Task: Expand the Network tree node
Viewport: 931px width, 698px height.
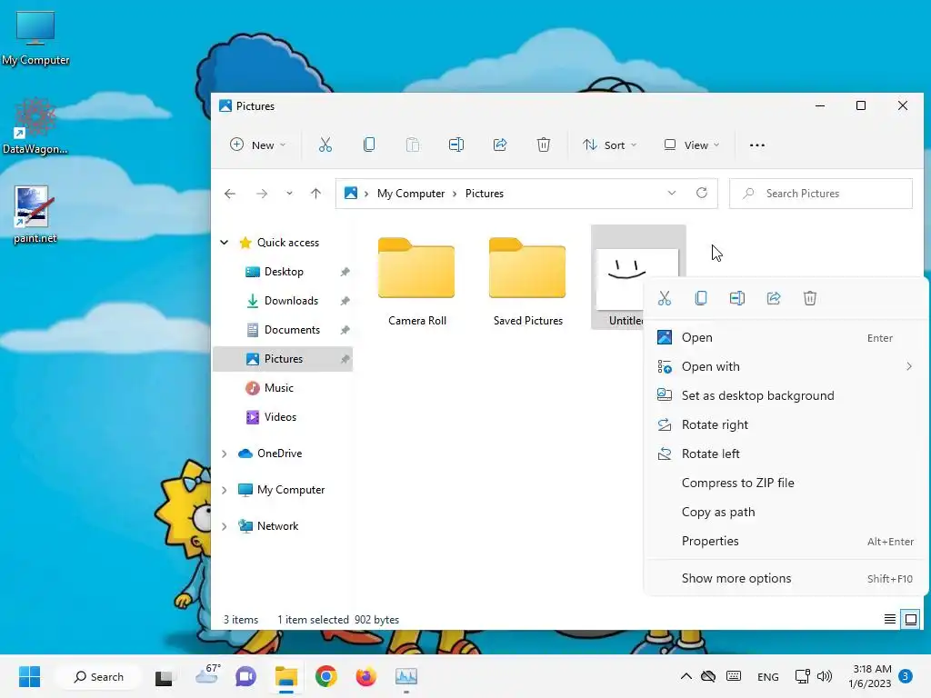Action: click(x=225, y=526)
